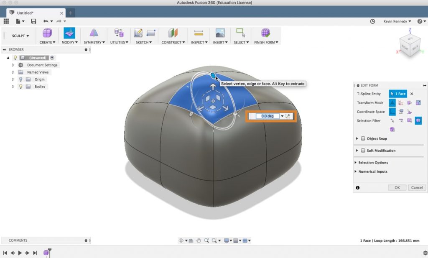Viewport: 428px width, 258px height.
Task: Select Local coordinate space icon
Action: [410, 112]
